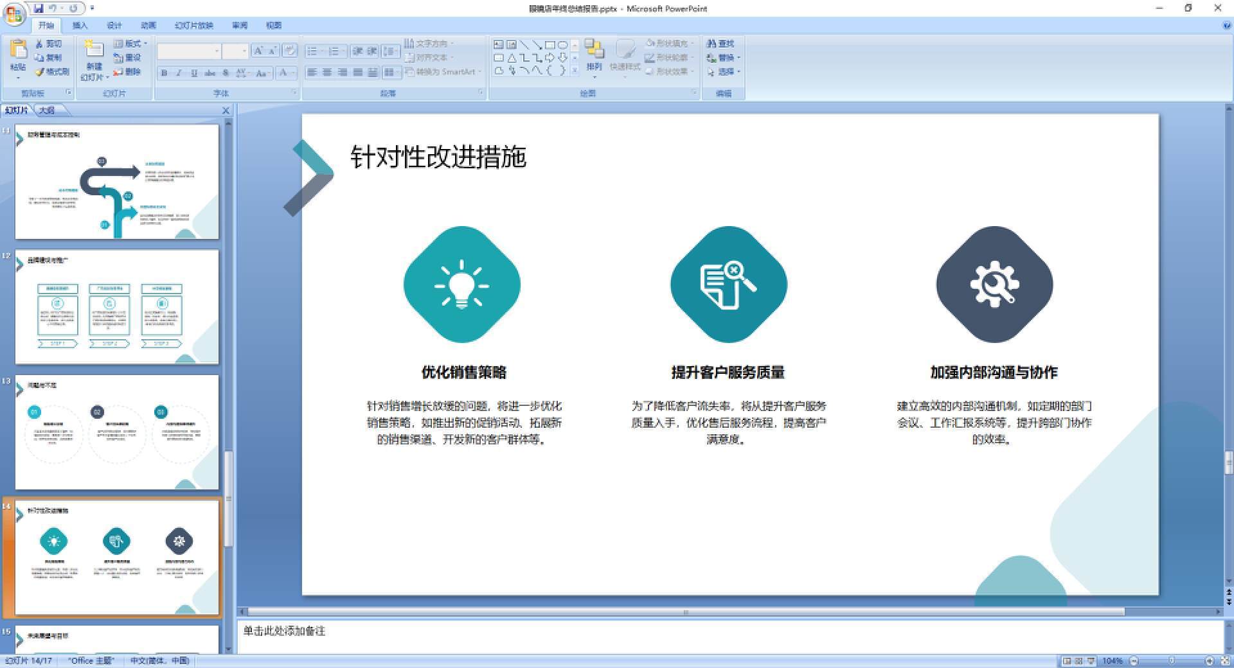The image size is (1234, 668).
Task: Click the Find (查找) icon
Action: pyautogui.click(x=720, y=44)
